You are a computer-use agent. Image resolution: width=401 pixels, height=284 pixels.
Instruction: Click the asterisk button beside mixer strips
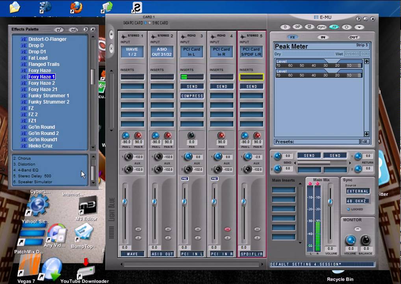point(111,34)
